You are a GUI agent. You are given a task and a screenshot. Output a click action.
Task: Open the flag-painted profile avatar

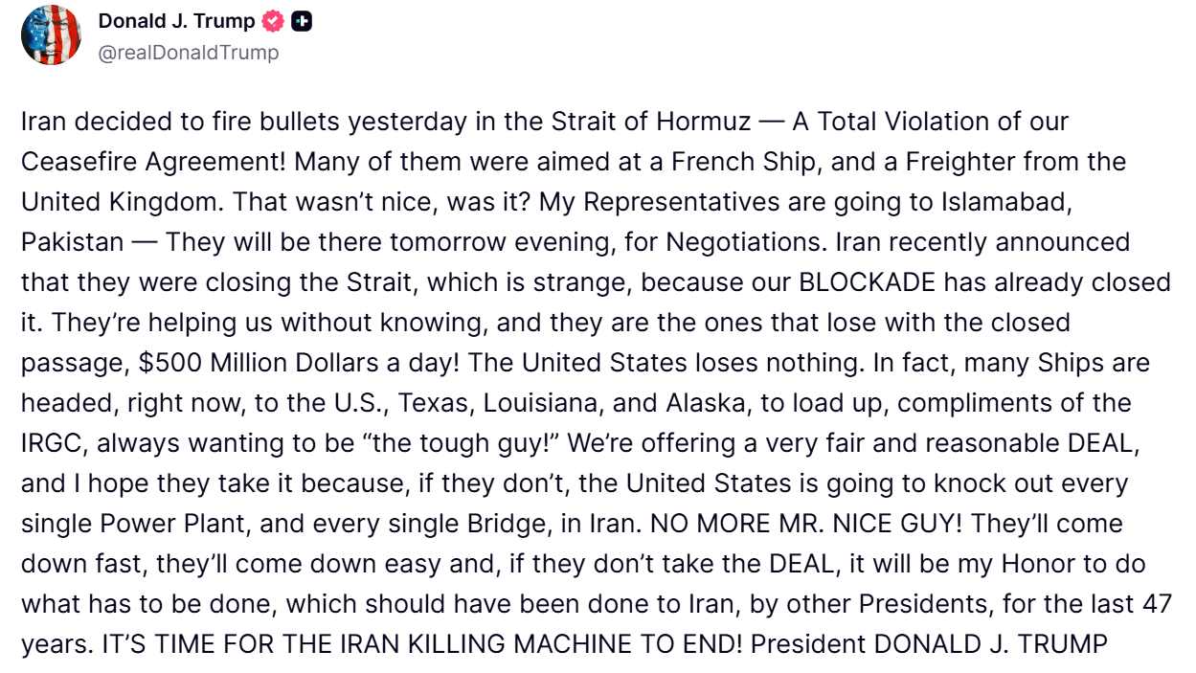(x=52, y=34)
